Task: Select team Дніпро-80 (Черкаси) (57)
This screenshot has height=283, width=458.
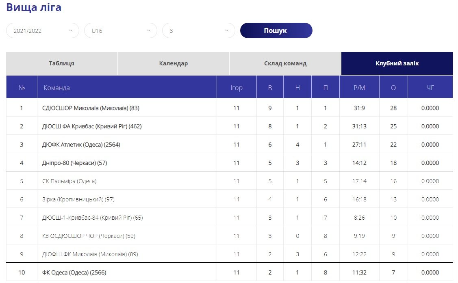Action: 75,163
